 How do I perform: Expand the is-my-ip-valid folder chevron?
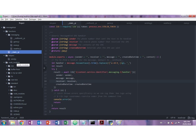tap(6, 73)
